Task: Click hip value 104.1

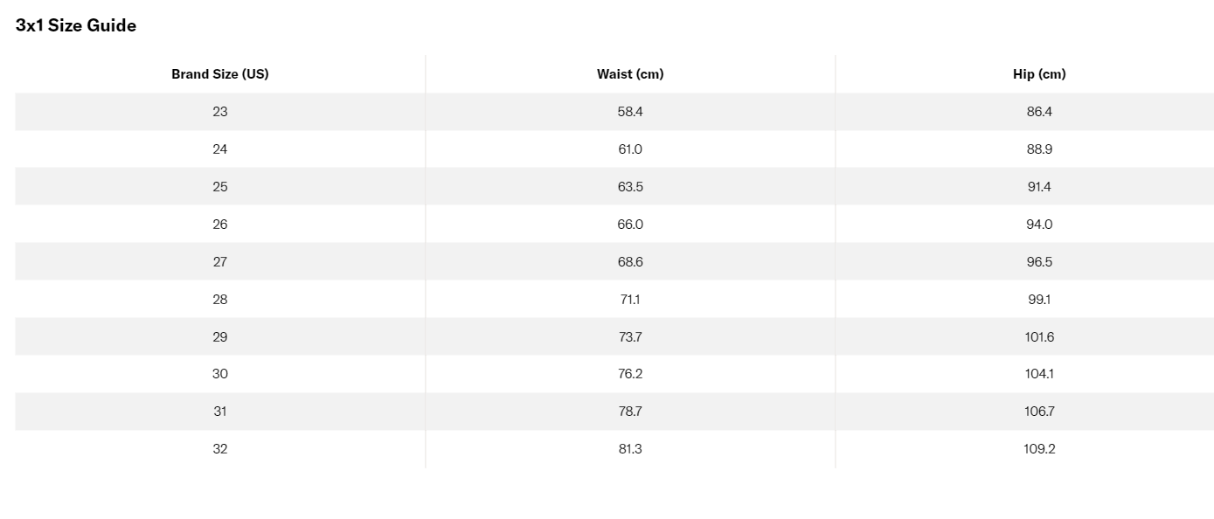Action: coord(1039,374)
